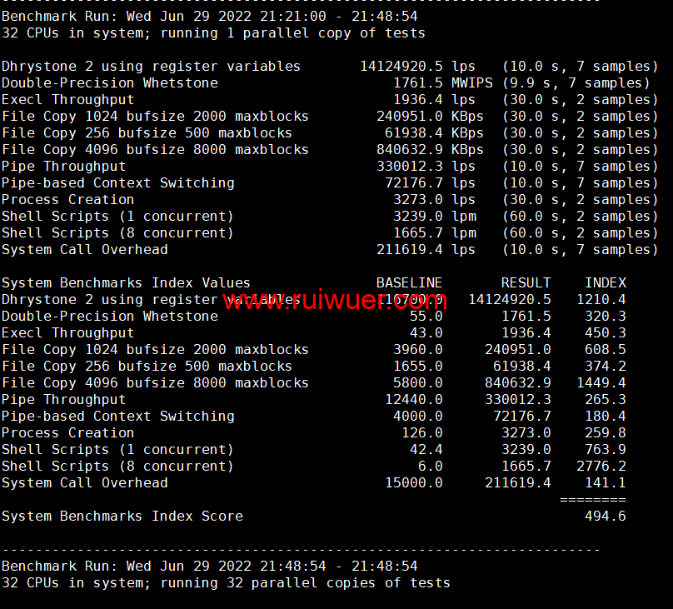Viewport: 673px width, 609px height.
Task: Click the RESULT column header
Action: [526, 283]
